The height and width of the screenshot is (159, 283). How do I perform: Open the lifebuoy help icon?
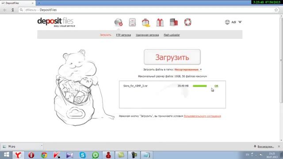[x=187, y=22]
